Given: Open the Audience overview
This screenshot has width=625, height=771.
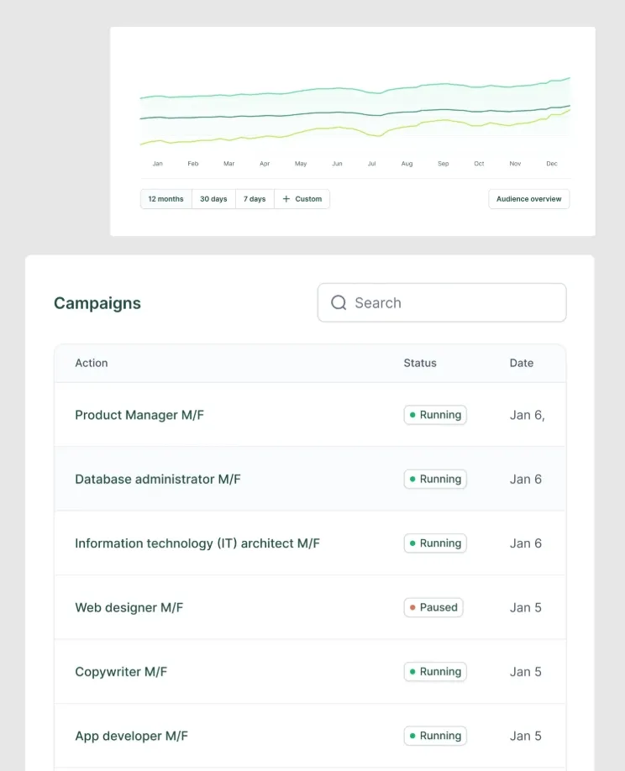Looking at the screenshot, I should pos(529,199).
